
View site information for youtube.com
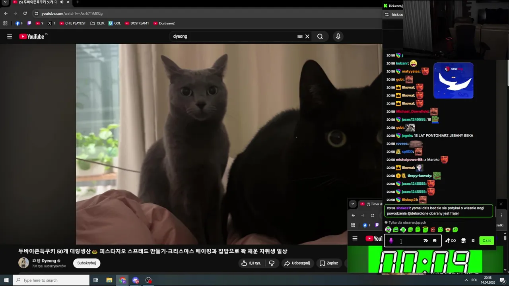pyautogui.click(x=37, y=14)
